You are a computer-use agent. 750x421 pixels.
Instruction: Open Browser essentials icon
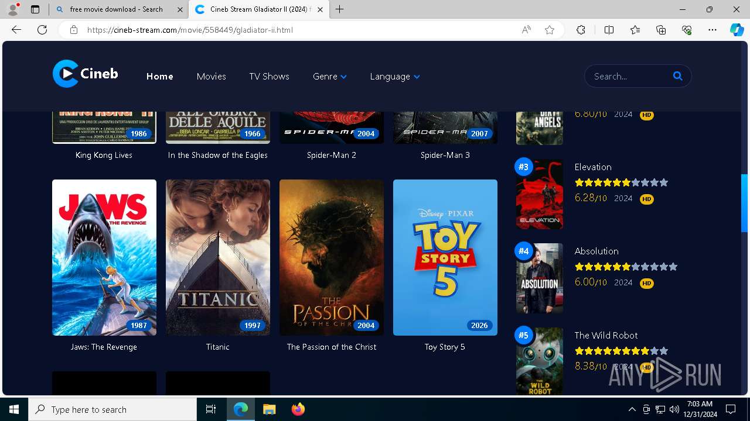coord(687,30)
